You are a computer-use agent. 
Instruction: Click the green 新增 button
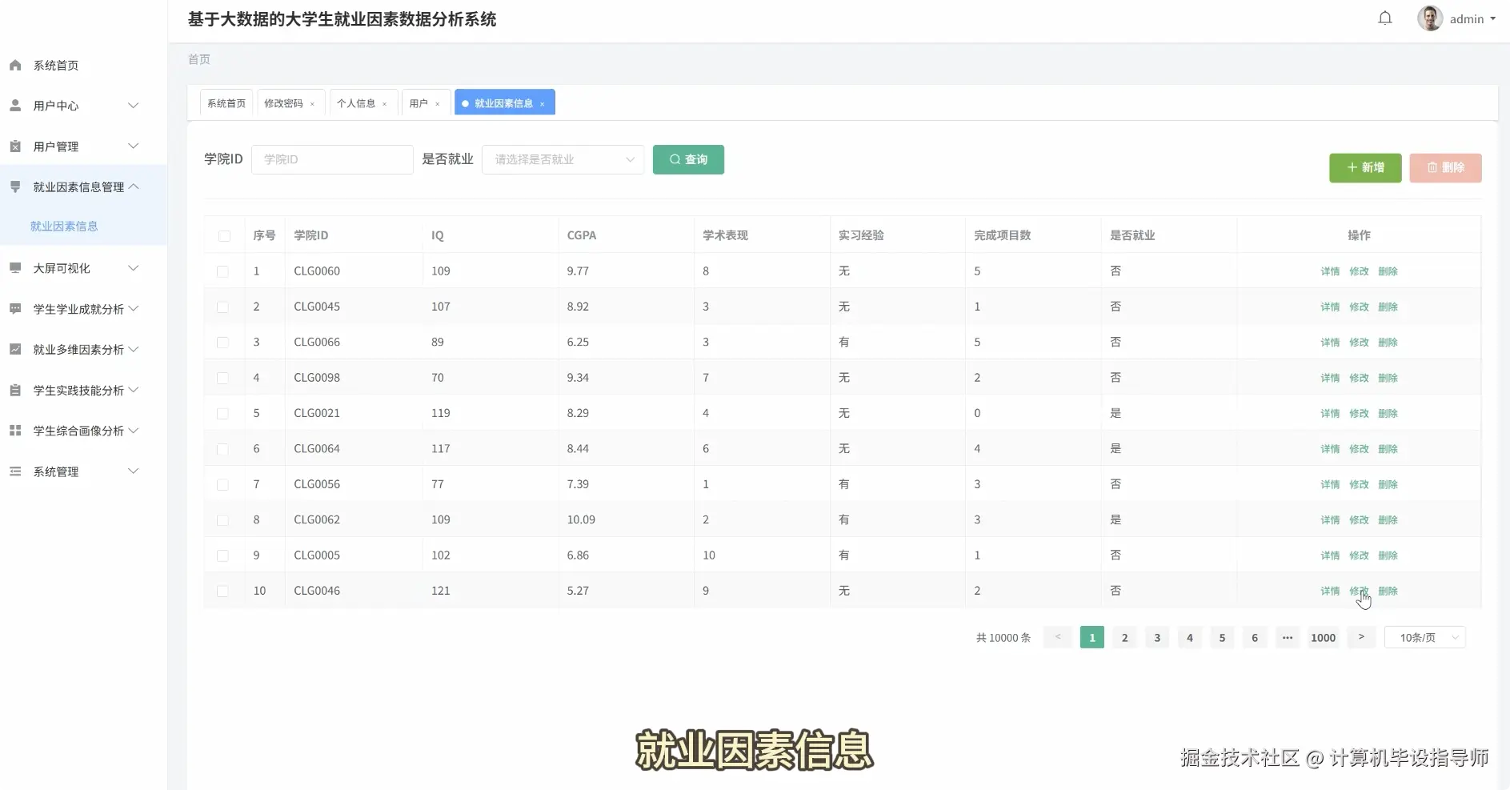(1365, 167)
